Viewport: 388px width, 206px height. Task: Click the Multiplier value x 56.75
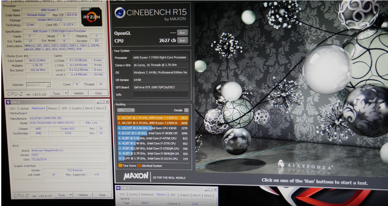click(x=38, y=65)
